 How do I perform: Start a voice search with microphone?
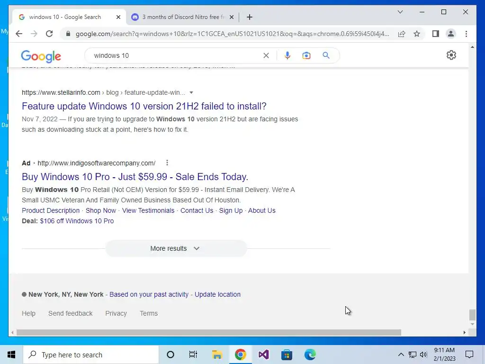click(x=287, y=55)
